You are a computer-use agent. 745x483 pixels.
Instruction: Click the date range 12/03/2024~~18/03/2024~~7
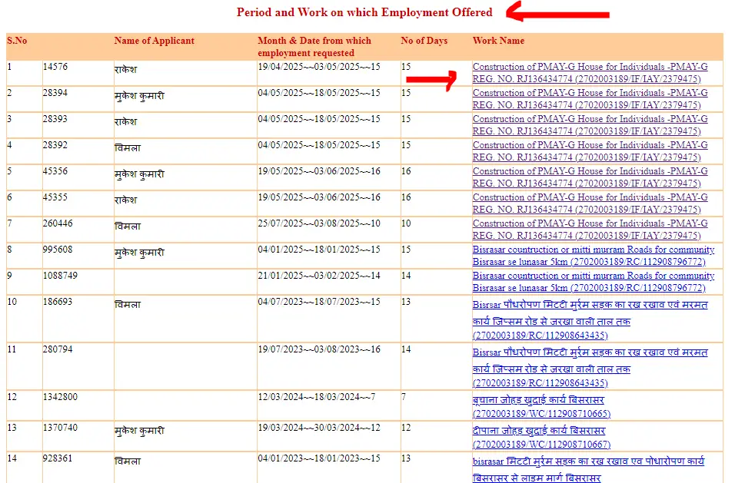click(x=317, y=397)
